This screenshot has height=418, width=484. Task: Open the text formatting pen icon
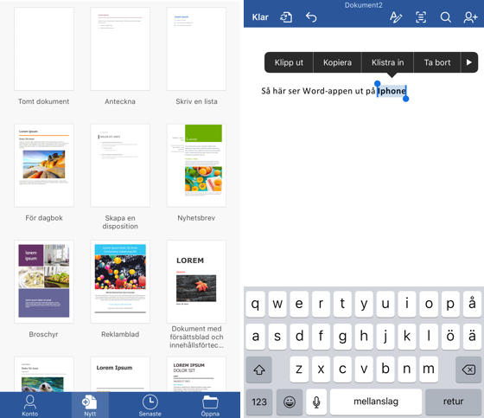pyautogui.click(x=396, y=17)
